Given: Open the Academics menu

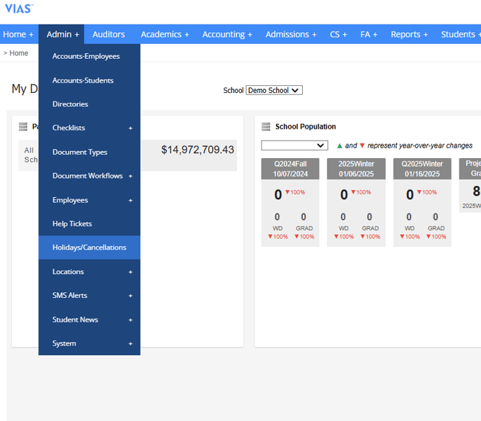Looking at the screenshot, I should 165,34.
